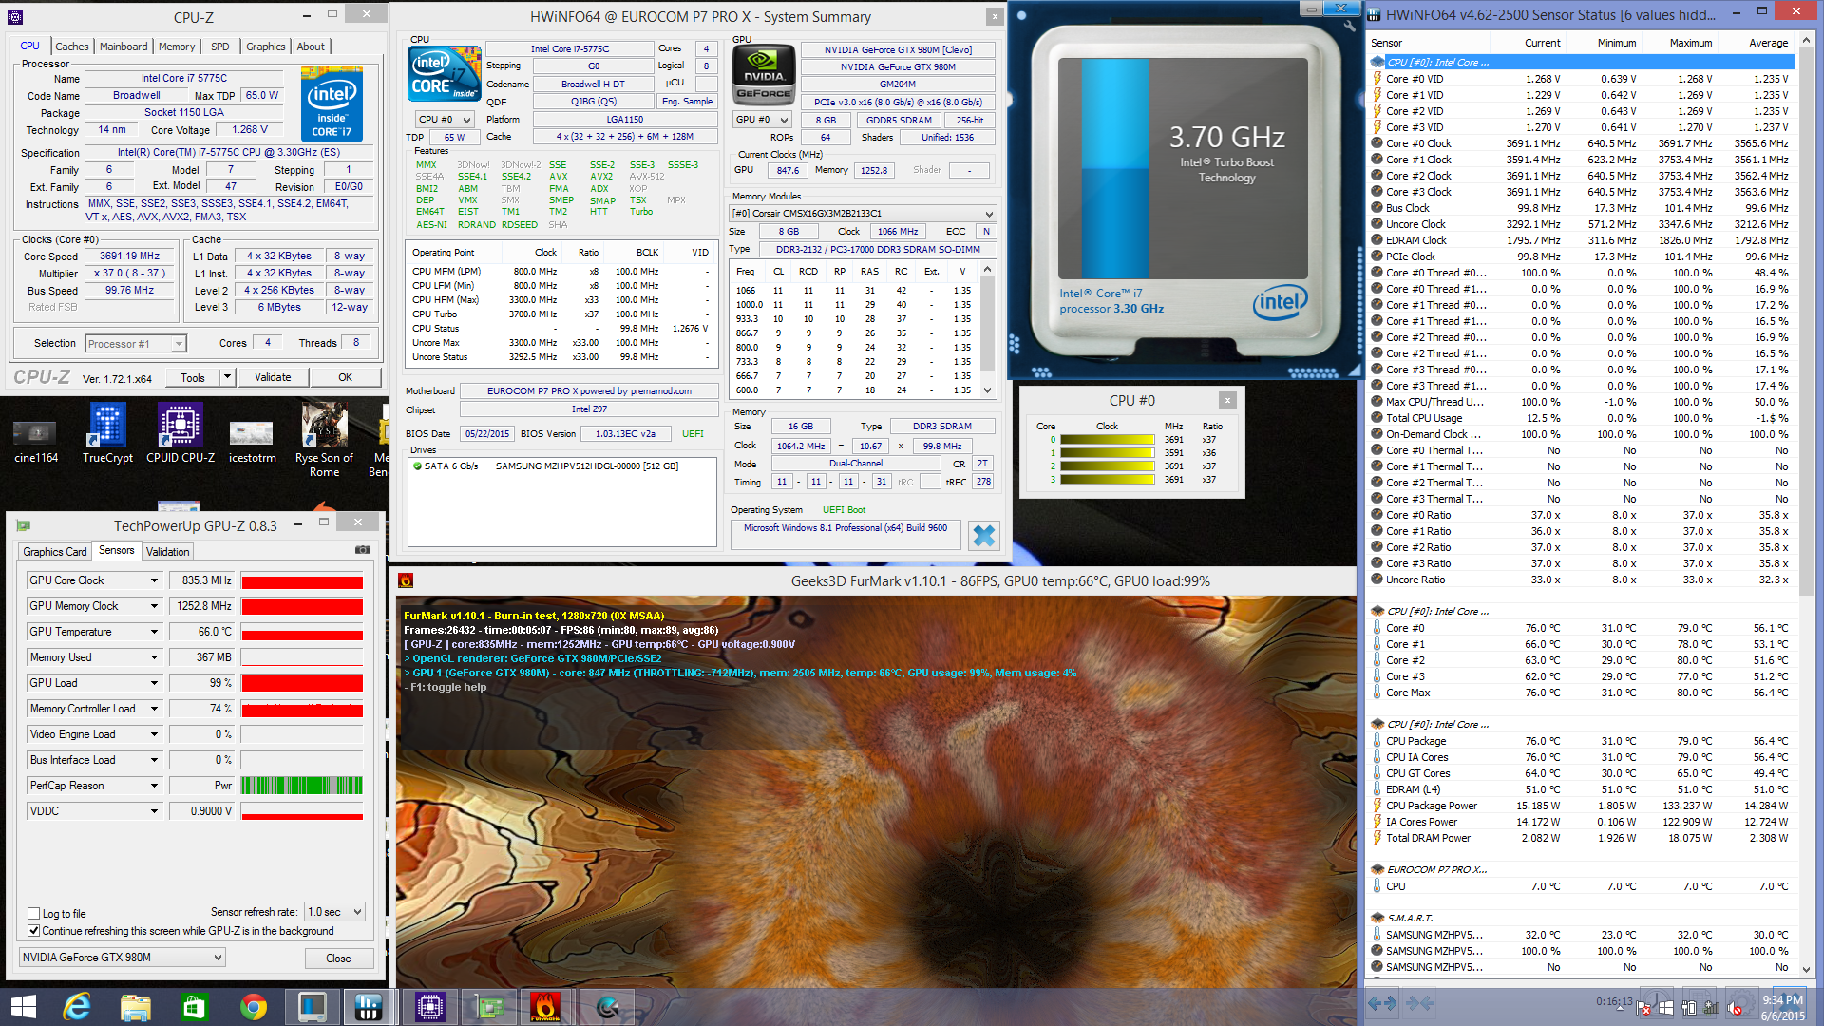Click the expand arrows icon in HWiNFO sensor toolbar
1824x1026 pixels.
click(x=1382, y=1003)
